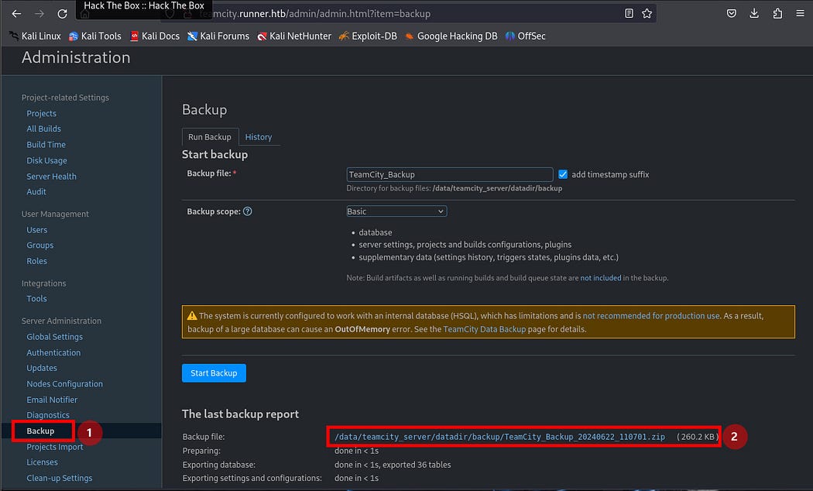Open Roles under User Management

(37, 261)
